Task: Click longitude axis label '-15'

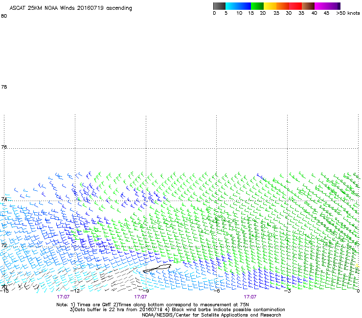Action: [x=4, y=291]
